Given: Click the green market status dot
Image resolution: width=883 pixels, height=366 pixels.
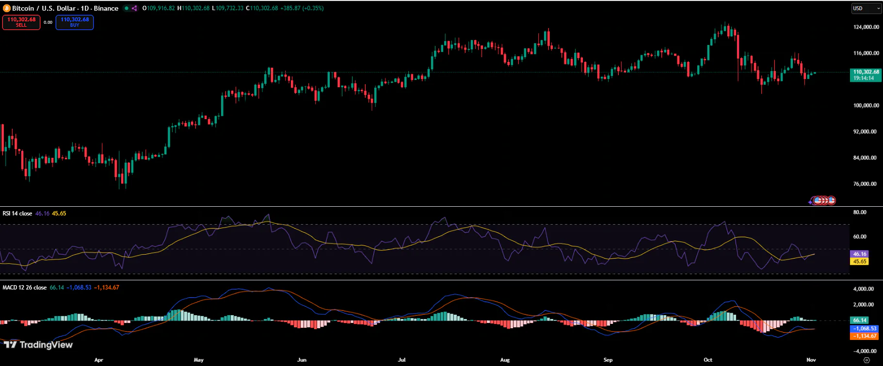Looking at the screenshot, I should [x=127, y=8].
